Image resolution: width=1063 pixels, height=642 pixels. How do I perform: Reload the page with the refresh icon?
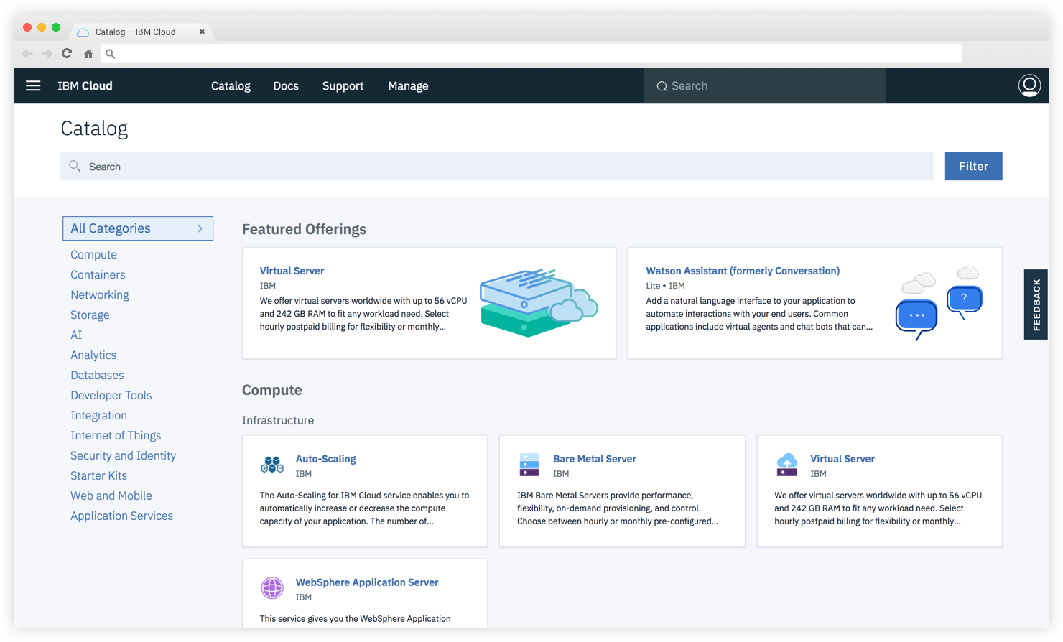pos(67,53)
